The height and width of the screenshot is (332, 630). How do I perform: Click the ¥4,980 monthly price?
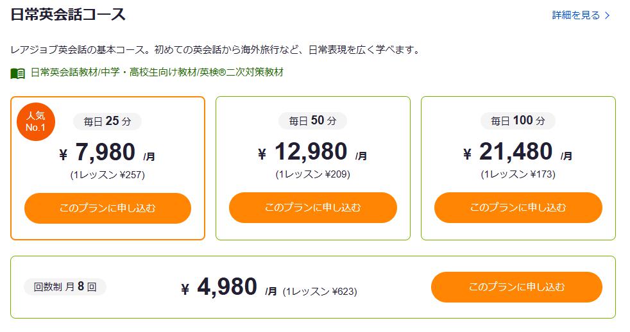228,288
